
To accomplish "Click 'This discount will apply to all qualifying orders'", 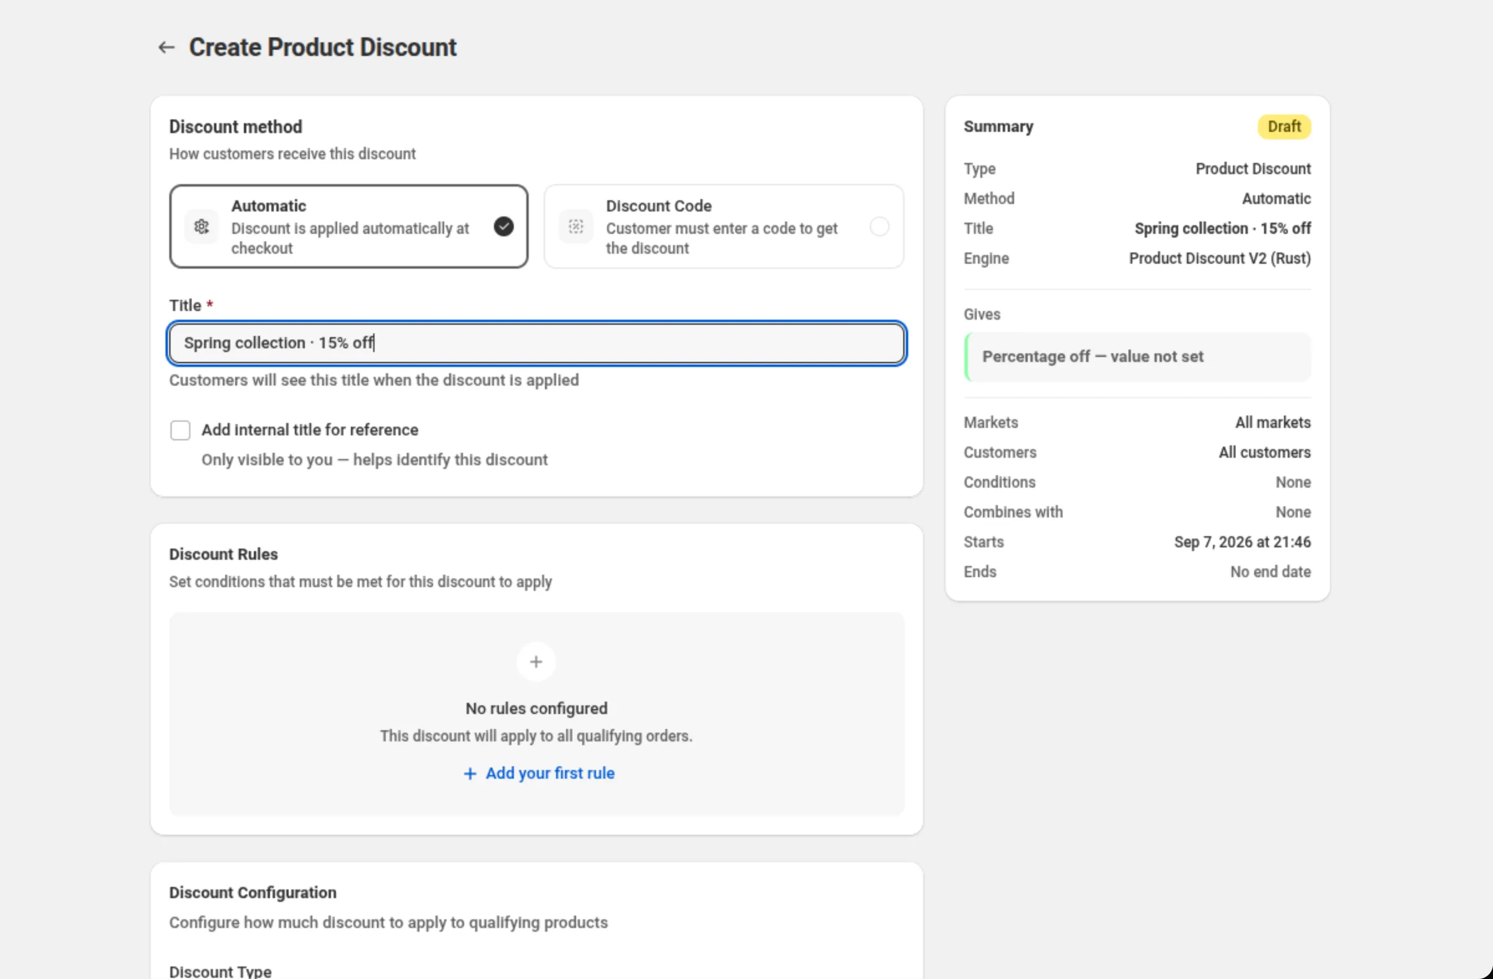I will click(x=536, y=736).
